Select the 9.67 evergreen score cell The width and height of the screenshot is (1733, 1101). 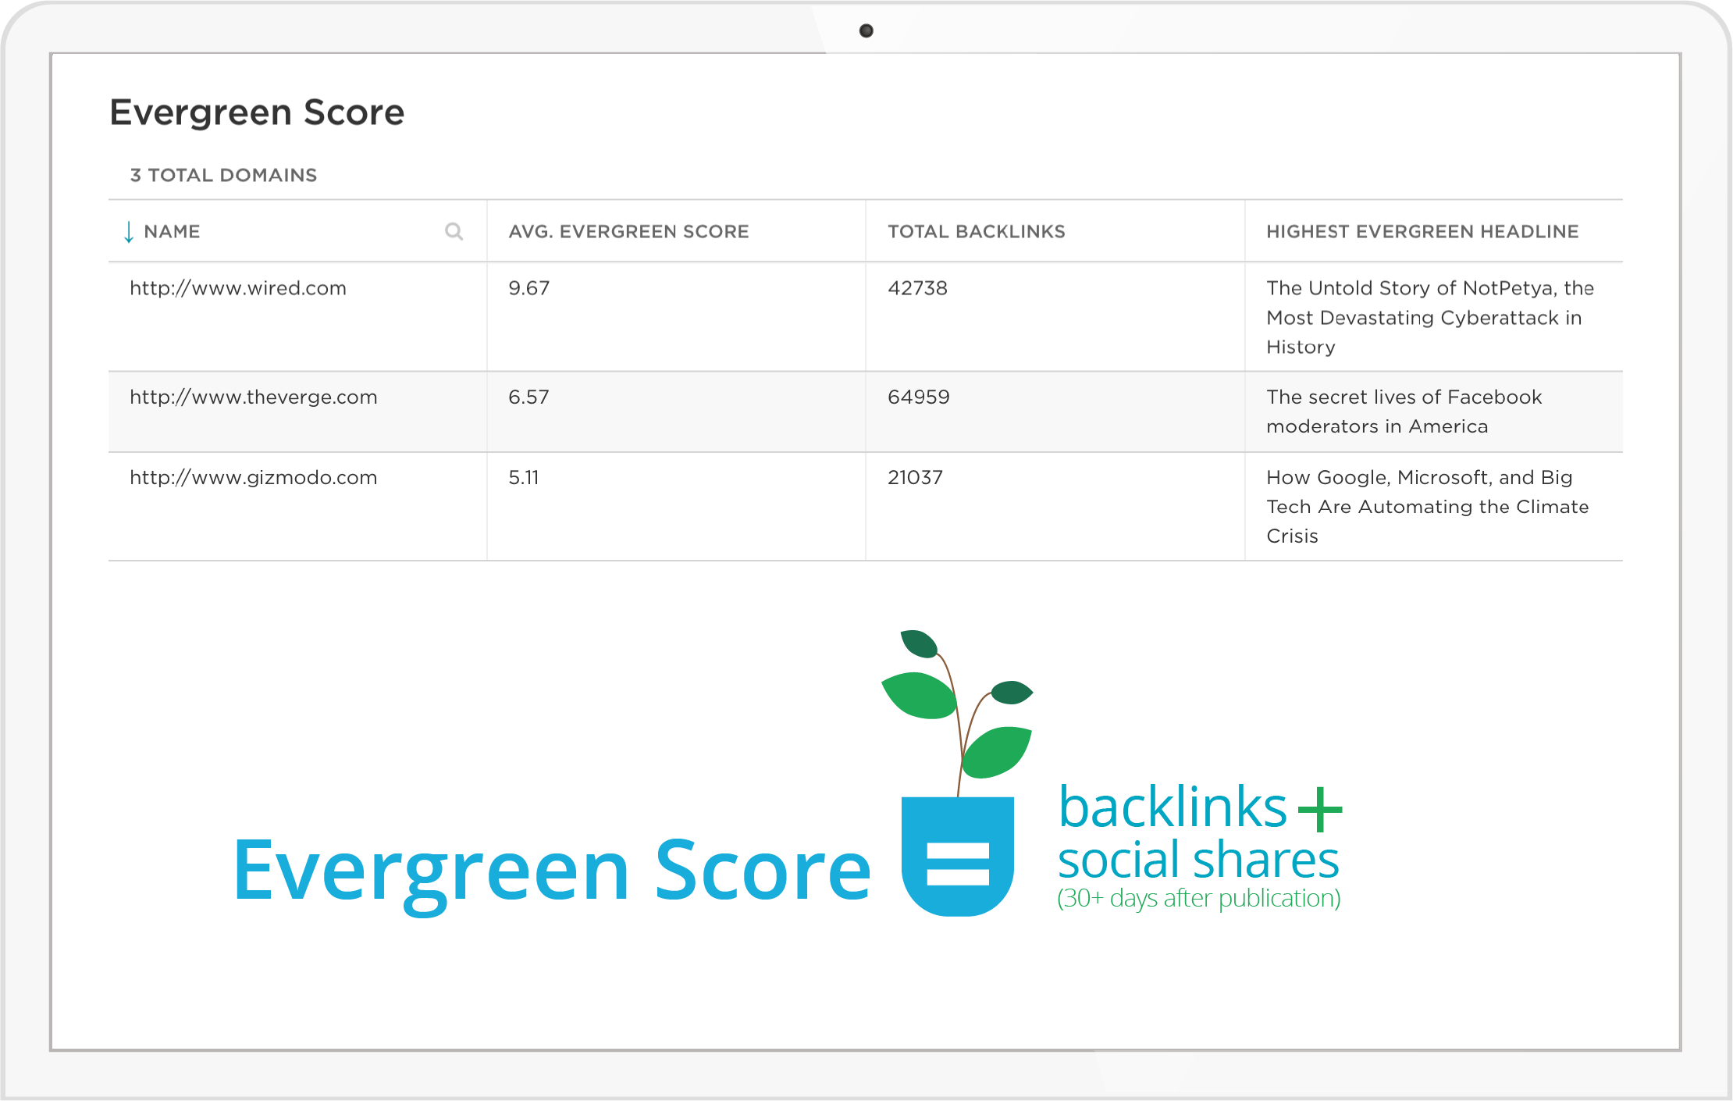tap(529, 288)
